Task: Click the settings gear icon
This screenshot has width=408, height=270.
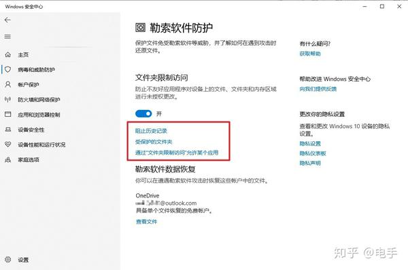Action: click(8, 259)
